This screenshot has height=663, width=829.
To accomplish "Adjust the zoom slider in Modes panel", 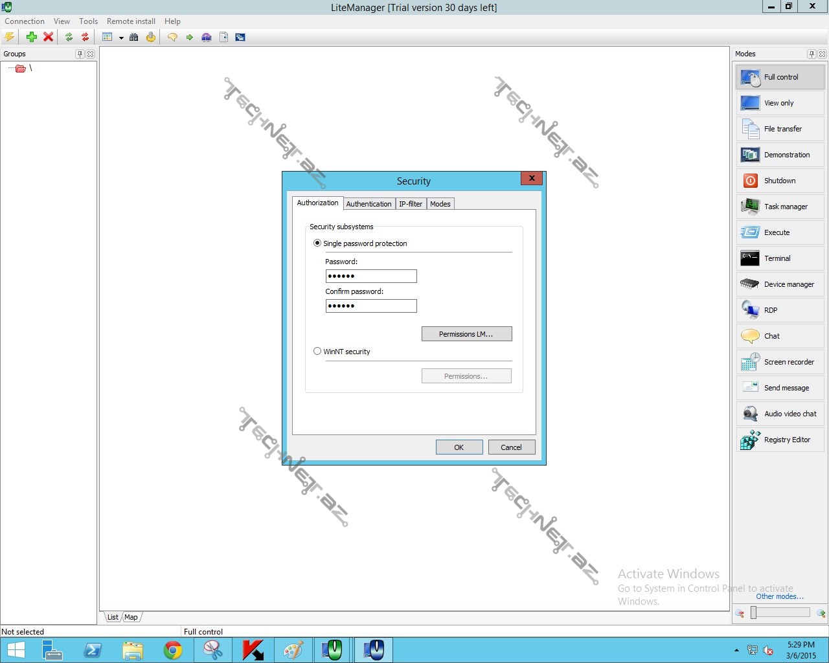I will pos(754,612).
